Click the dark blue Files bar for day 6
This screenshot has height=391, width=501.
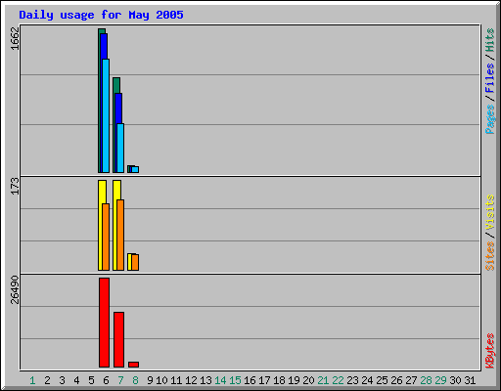click(x=104, y=46)
